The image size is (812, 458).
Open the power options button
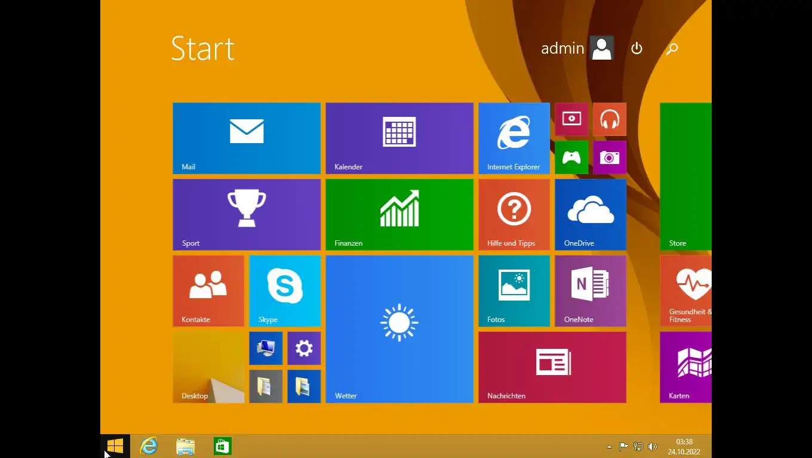pos(637,48)
